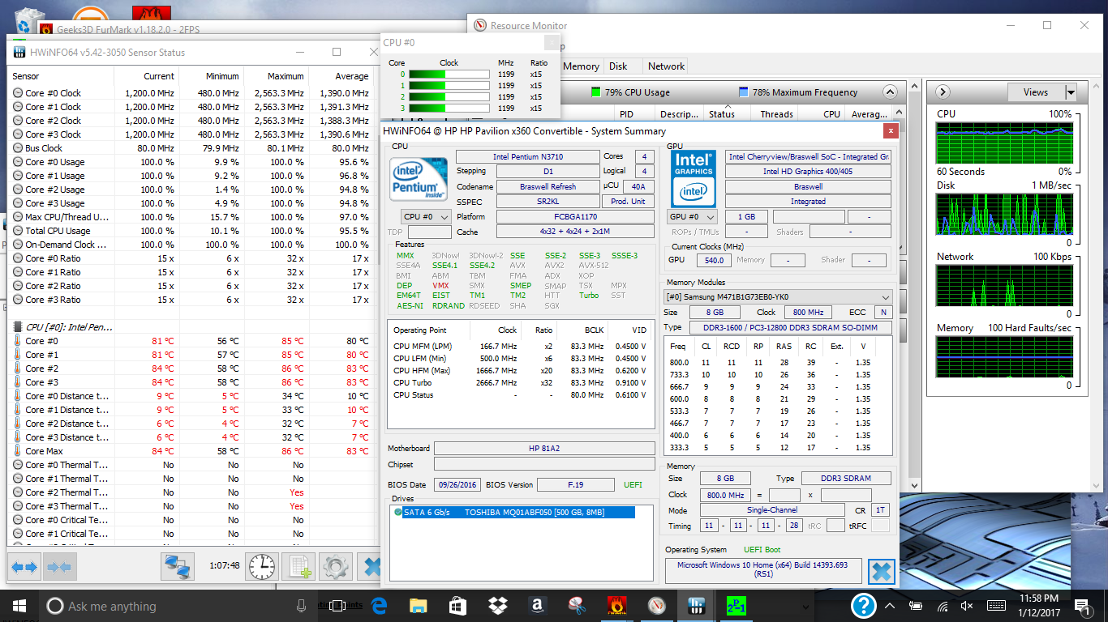Open the Views dropdown arrow in Resource Monitor

1071,92
